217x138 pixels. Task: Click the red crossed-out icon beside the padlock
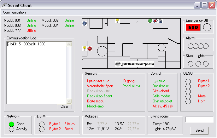pos(155,21)
